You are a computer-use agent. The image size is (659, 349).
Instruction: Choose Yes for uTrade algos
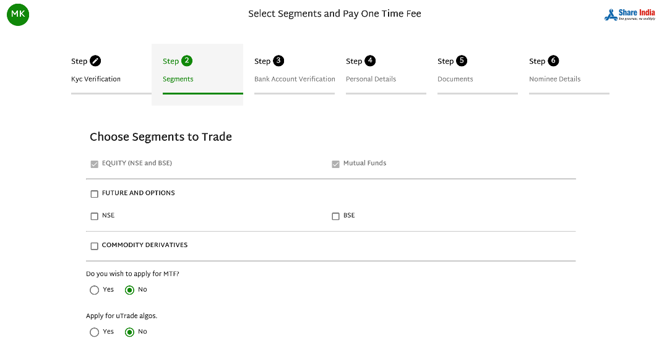pos(94,332)
